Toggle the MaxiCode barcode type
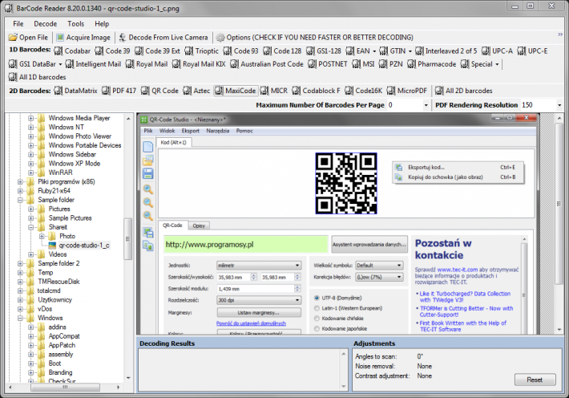The height and width of the screenshot is (398, 569). [x=236, y=91]
